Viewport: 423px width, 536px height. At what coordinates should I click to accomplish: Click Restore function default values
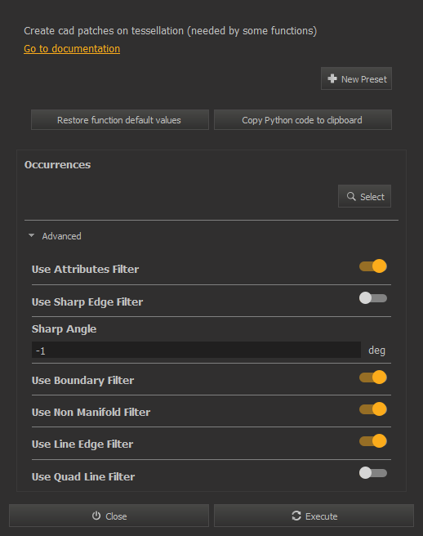tap(120, 119)
